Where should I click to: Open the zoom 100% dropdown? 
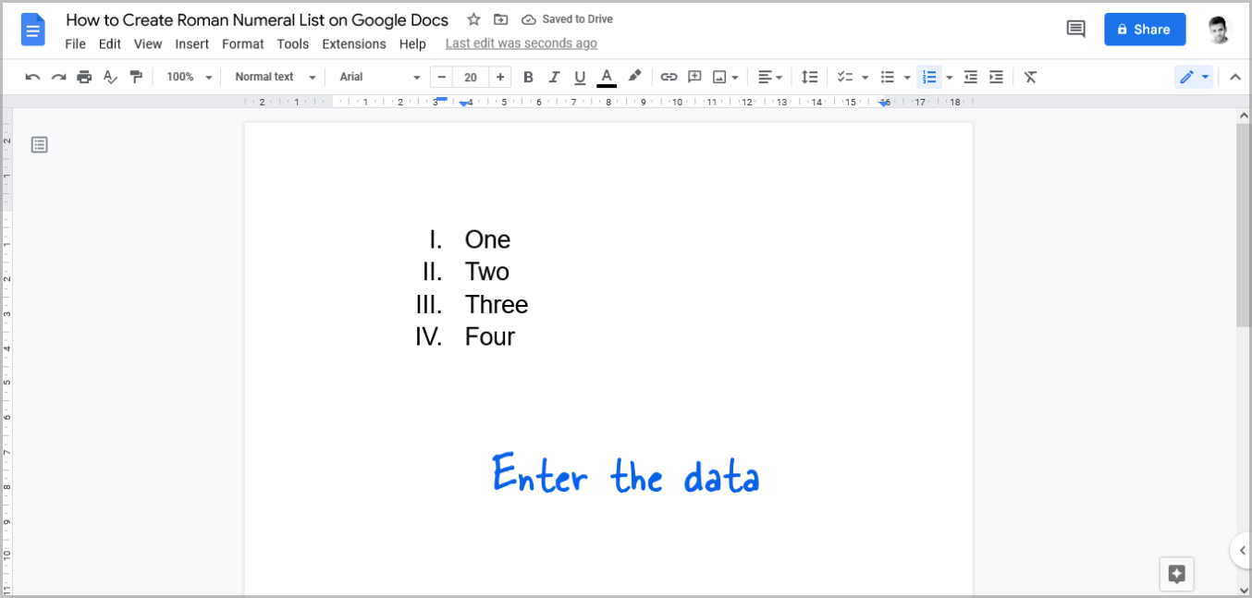click(189, 77)
